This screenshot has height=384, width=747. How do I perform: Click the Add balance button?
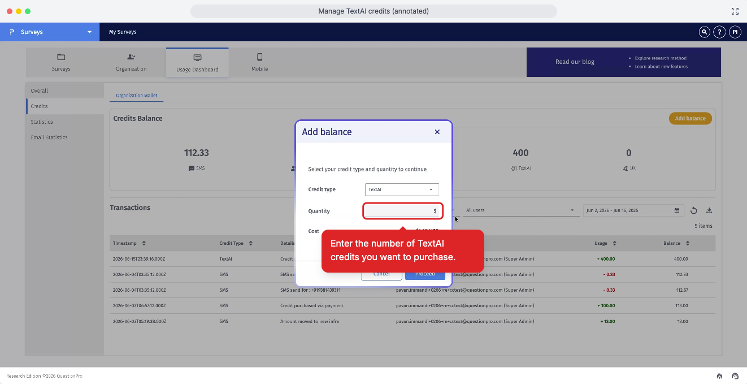coord(690,118)
